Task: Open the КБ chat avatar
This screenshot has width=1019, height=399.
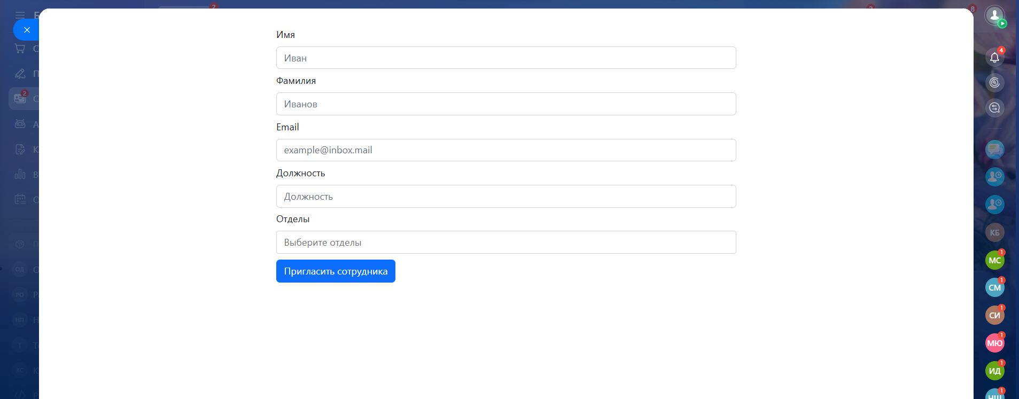Action: coord(994,232)
